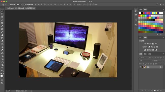
Task: Open the layer blending mode dropdown
Action: (145, 61)
